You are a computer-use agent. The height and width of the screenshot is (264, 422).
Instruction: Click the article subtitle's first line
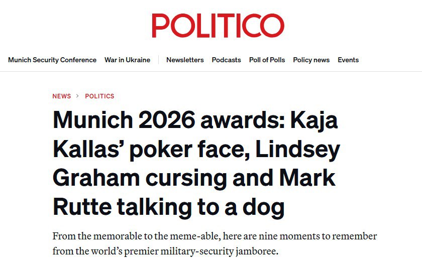(x=215, y=236)
